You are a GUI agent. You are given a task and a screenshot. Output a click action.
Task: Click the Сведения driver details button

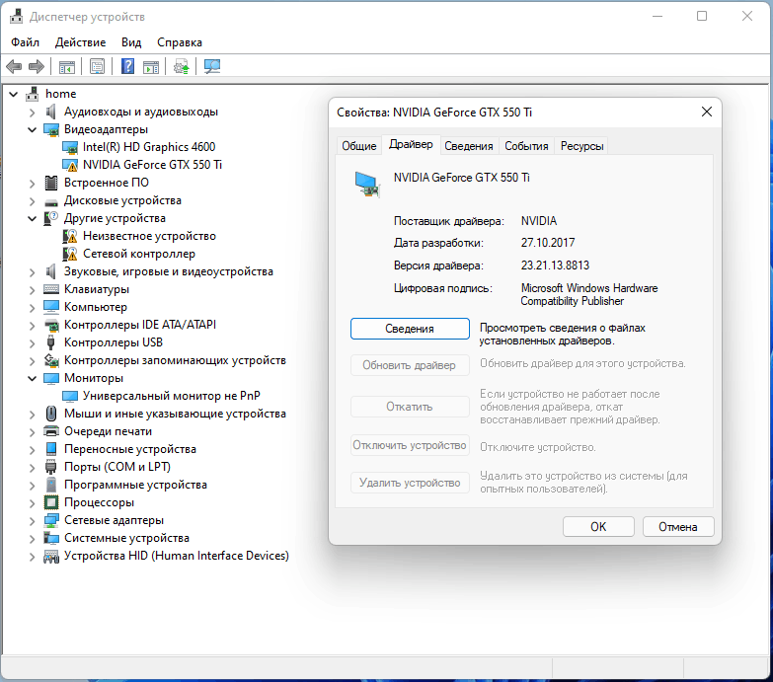410,329
